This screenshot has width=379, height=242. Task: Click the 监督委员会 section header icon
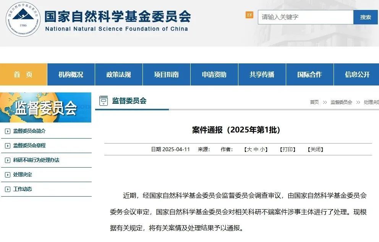pos(103,101)
